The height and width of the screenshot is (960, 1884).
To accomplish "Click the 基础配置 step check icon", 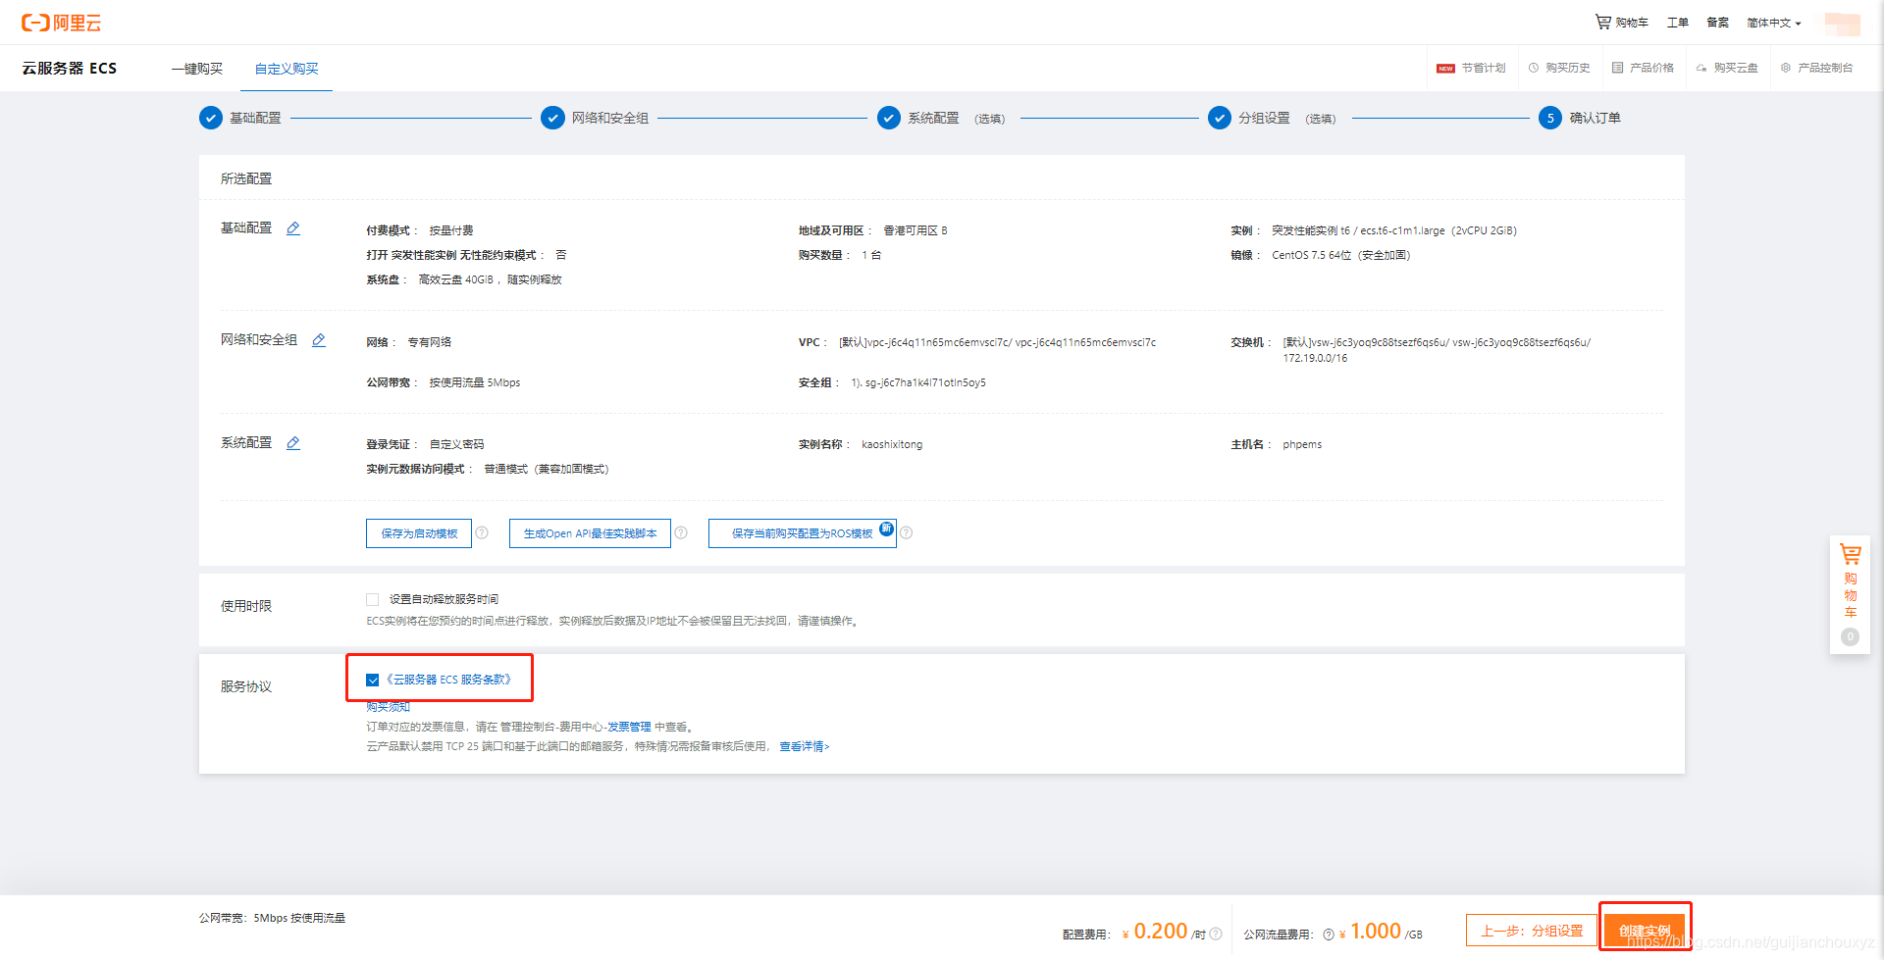I will (211, 118).
